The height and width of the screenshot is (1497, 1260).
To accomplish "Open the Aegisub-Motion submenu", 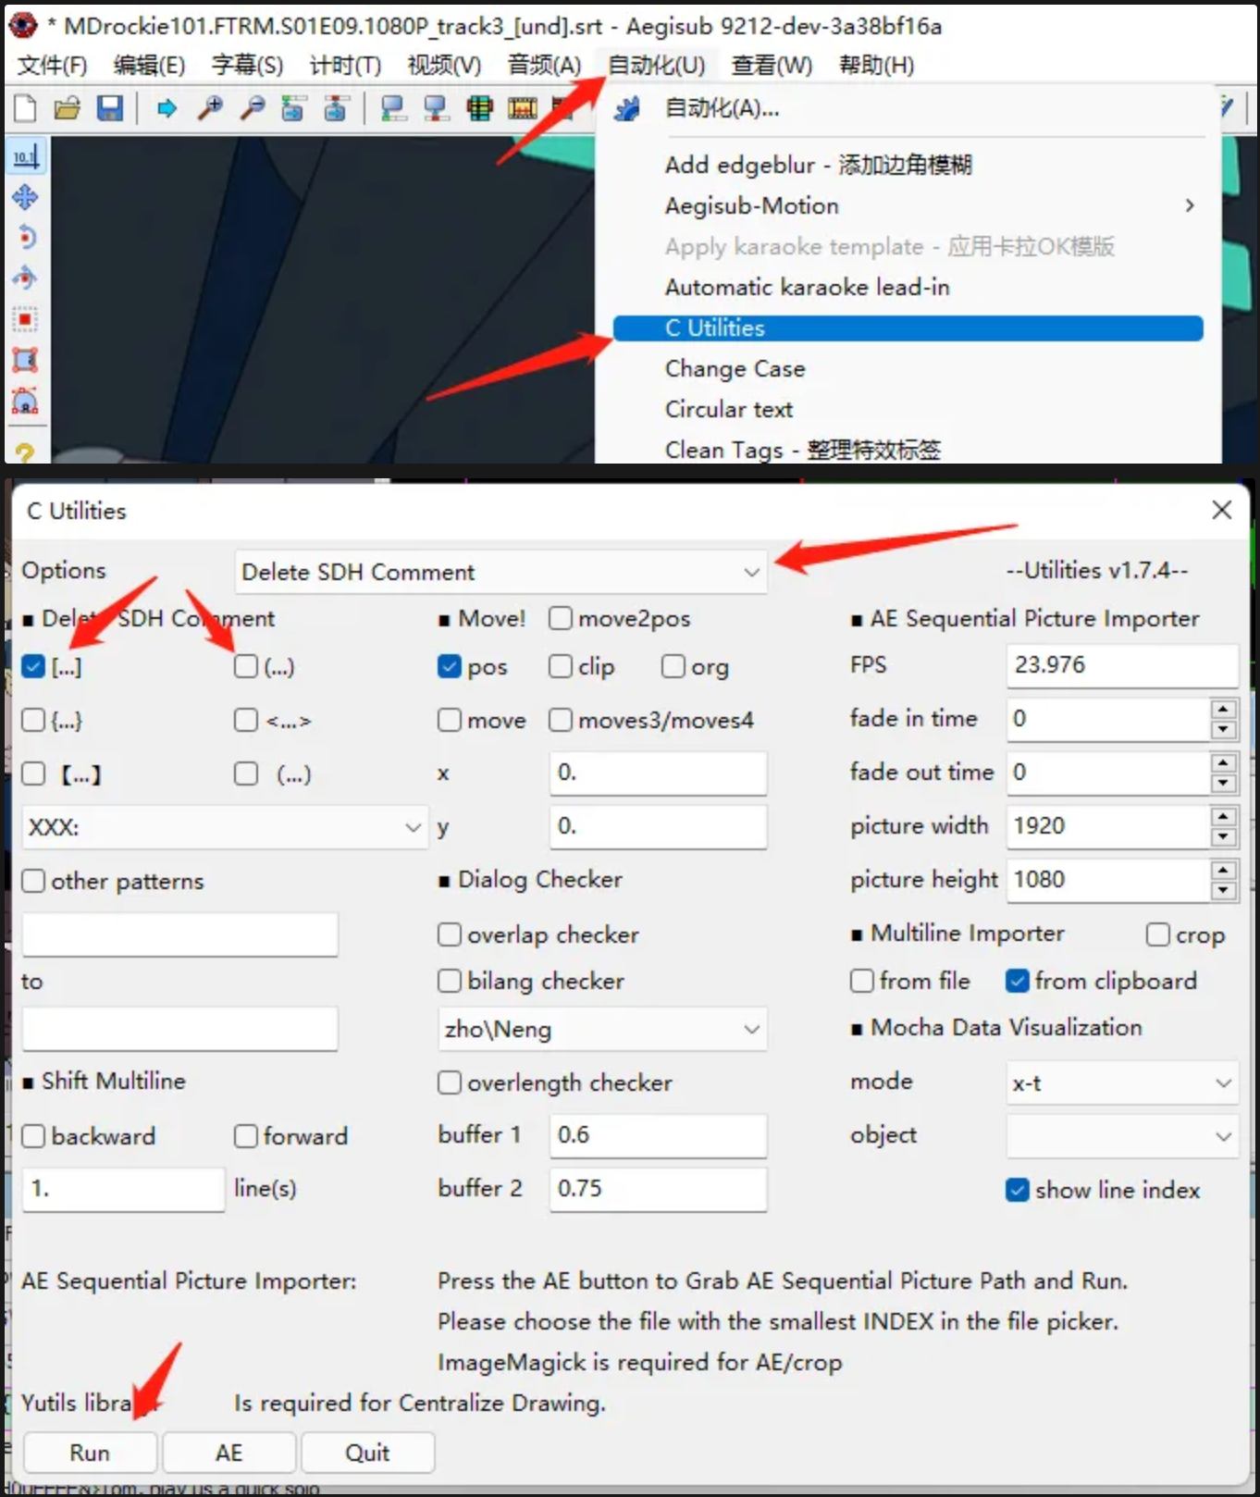I will (x=925, y=205).
